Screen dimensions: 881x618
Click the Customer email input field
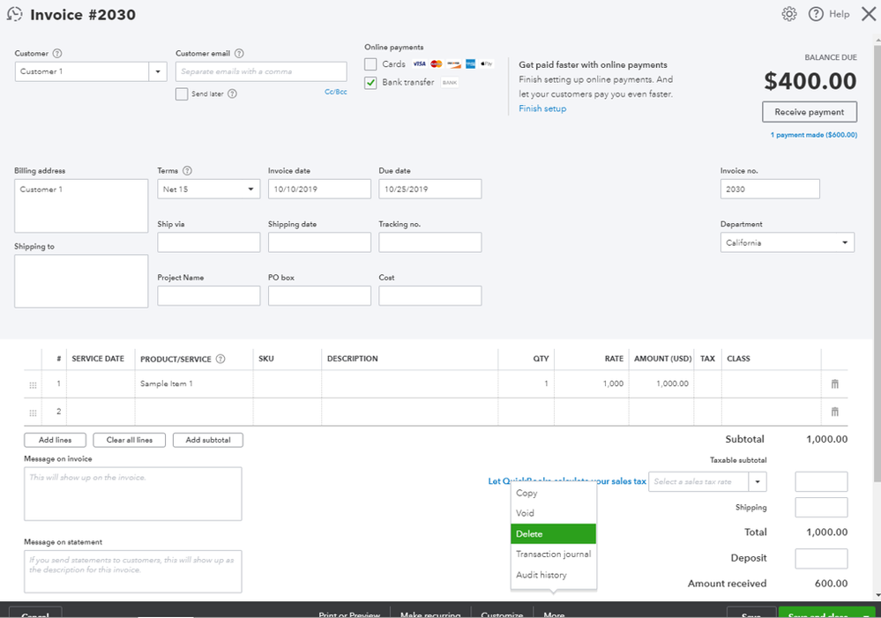(261, 72)
